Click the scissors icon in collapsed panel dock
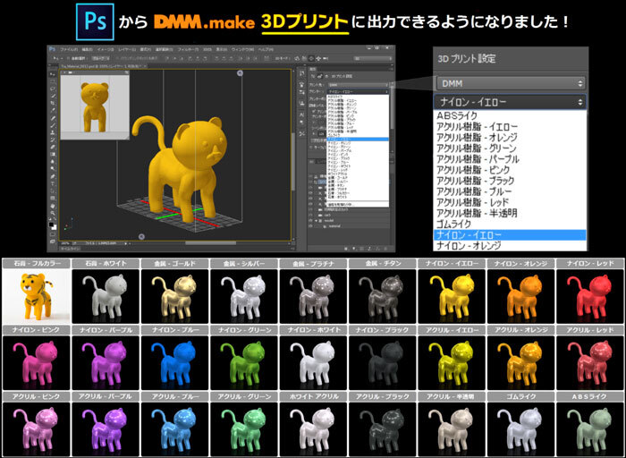The image size is (626, 458). pyautogui.click(x=302, y=134)
